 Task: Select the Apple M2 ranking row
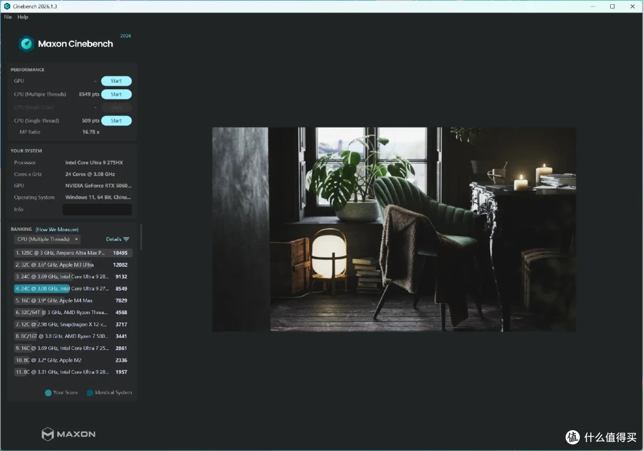click(x=72, y=361)
